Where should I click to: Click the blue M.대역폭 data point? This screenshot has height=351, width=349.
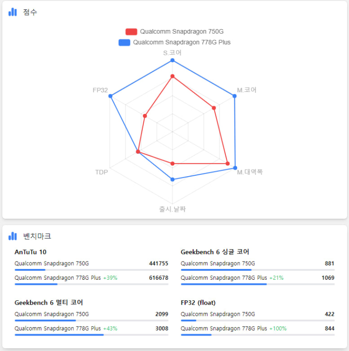point(235,168)
